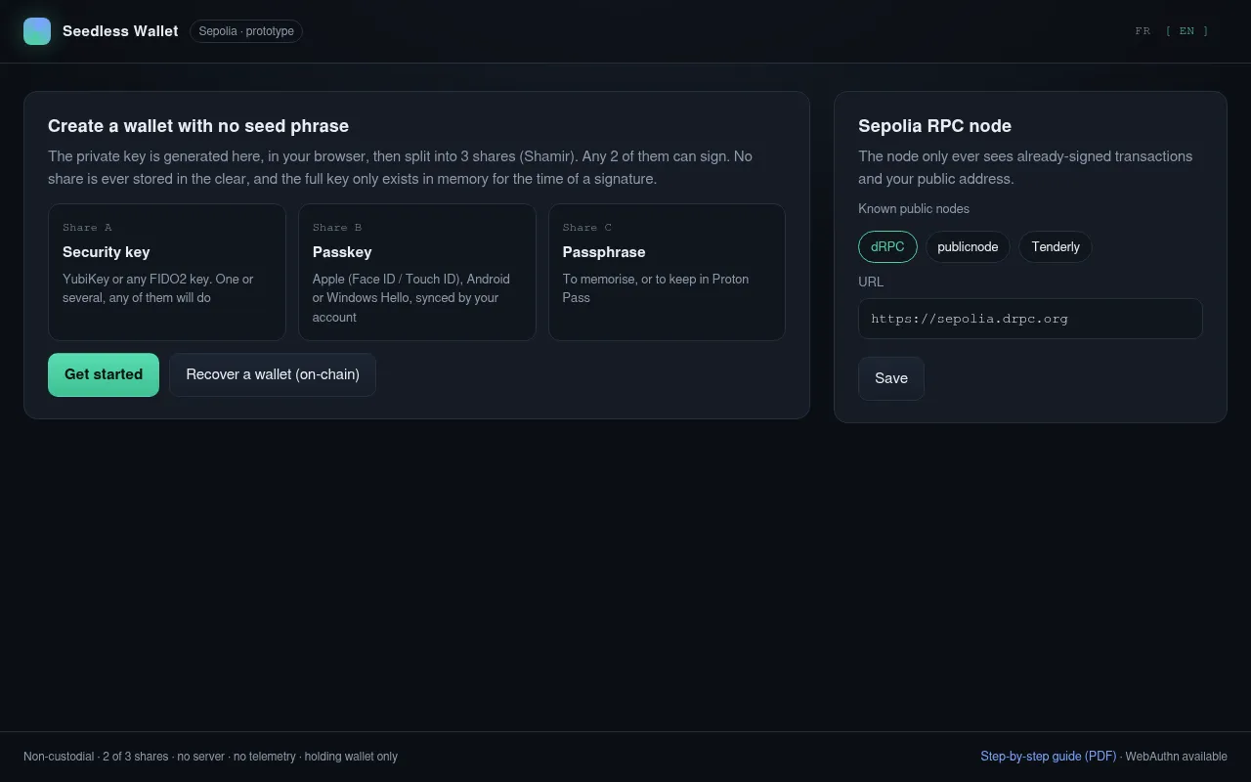This screenshot has height=782, width=1251.
Task: Open the Step-by-step guide (PDF) link
Action: (x=1049, y=757)
